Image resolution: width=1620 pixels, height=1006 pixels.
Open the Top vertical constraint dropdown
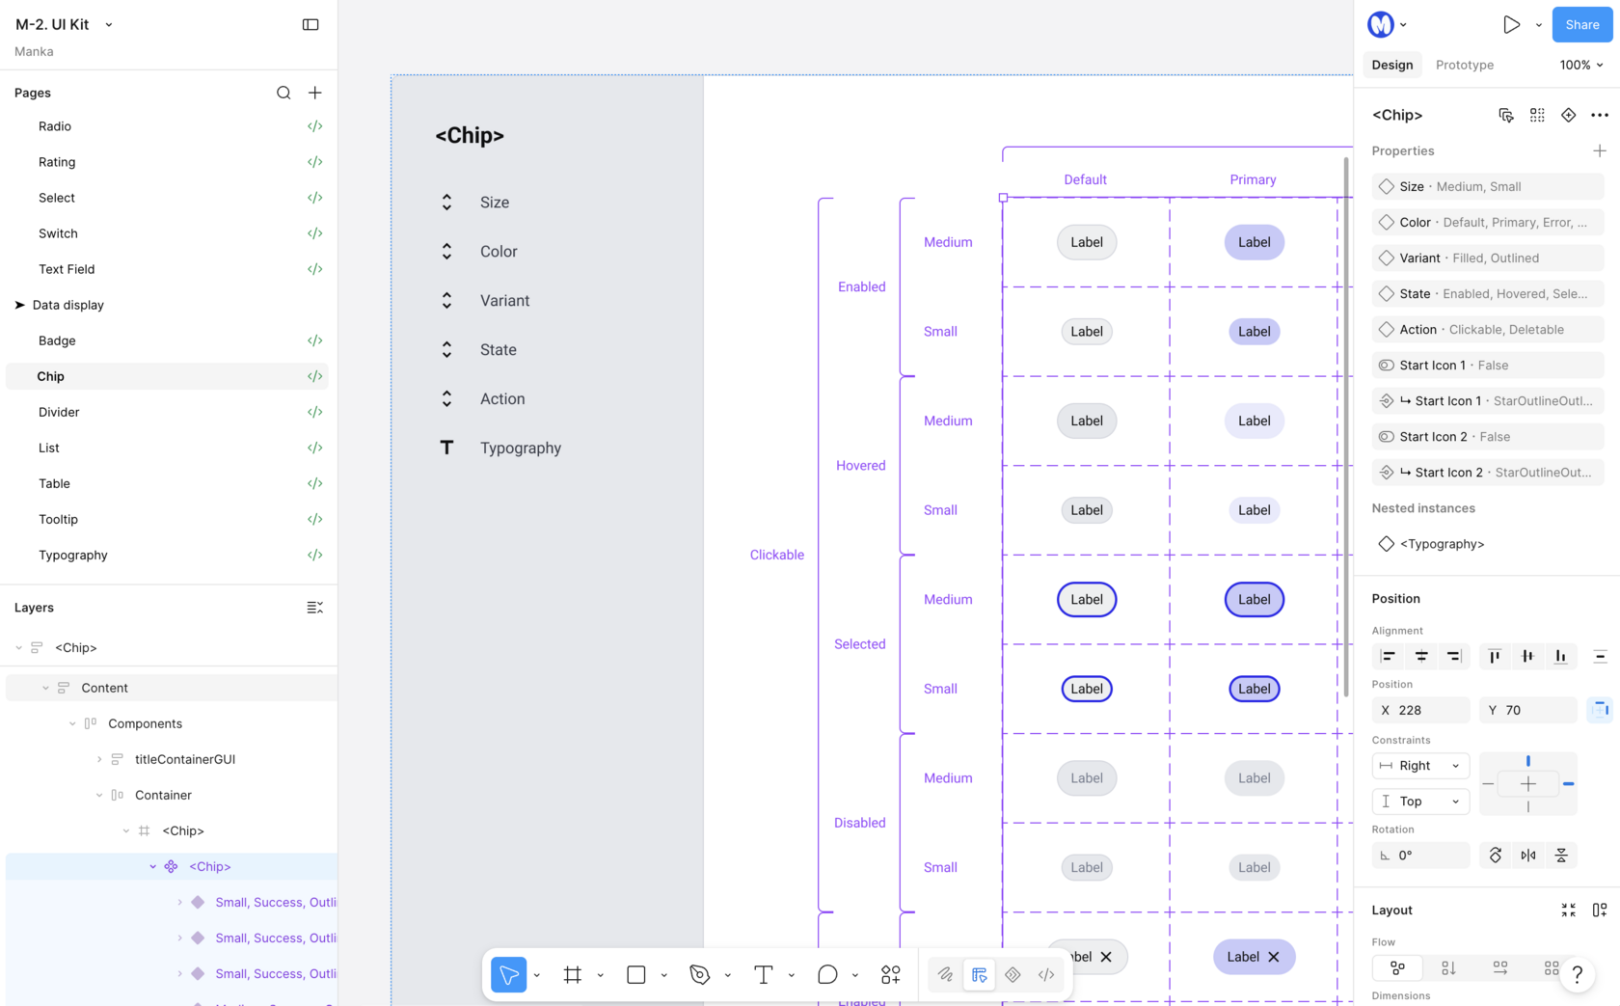[1420, 802]
